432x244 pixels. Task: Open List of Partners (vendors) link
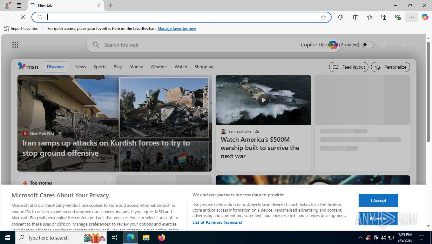tap(217, 222)
